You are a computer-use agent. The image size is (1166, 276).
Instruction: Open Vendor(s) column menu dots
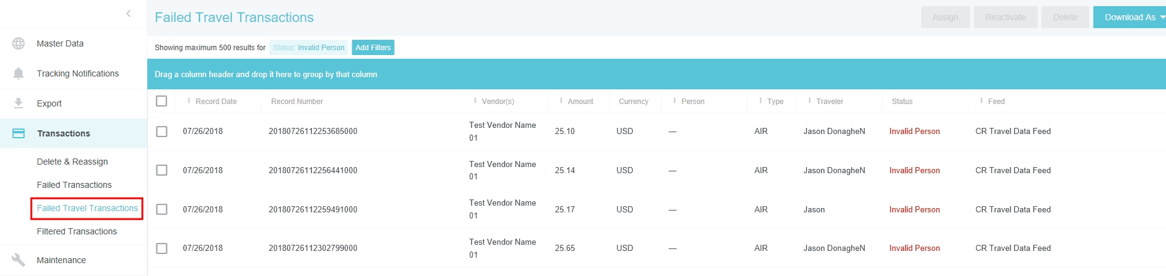click(475, 101)
